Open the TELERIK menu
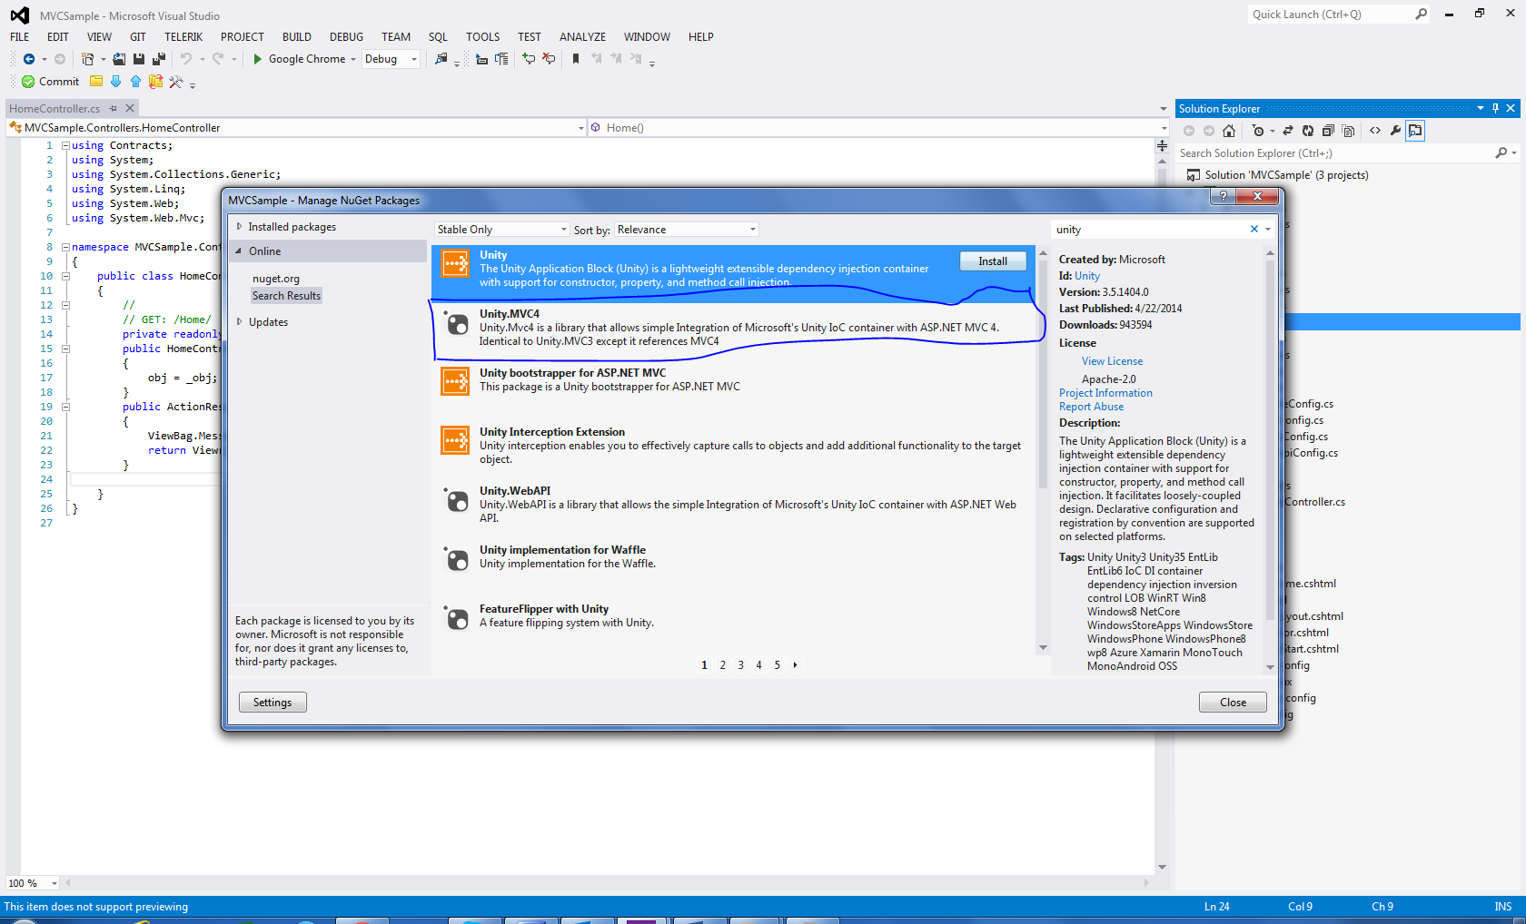The image size is (1526, 924). click(183, 37)
